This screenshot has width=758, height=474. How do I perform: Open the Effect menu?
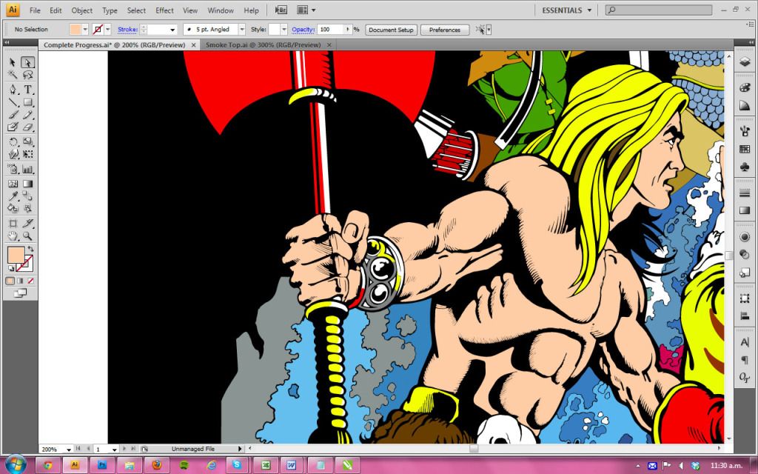(164, 10)
